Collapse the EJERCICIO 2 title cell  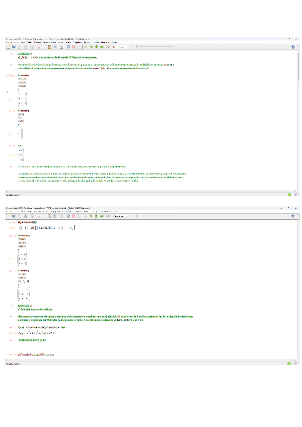click(x=11, y=306)
